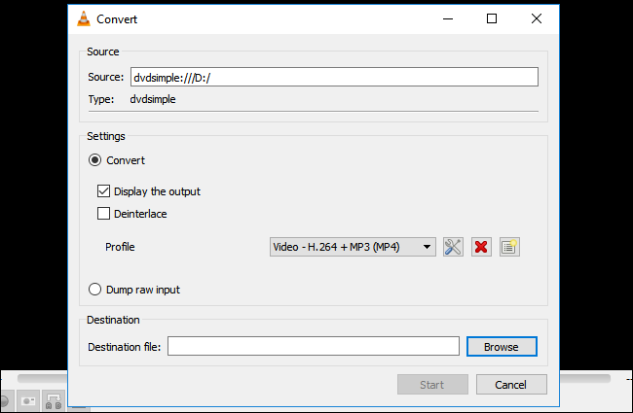Screen dimensions: 633x413
Task: Edit selected profile with wrench icon
Action: pos(453,247)
